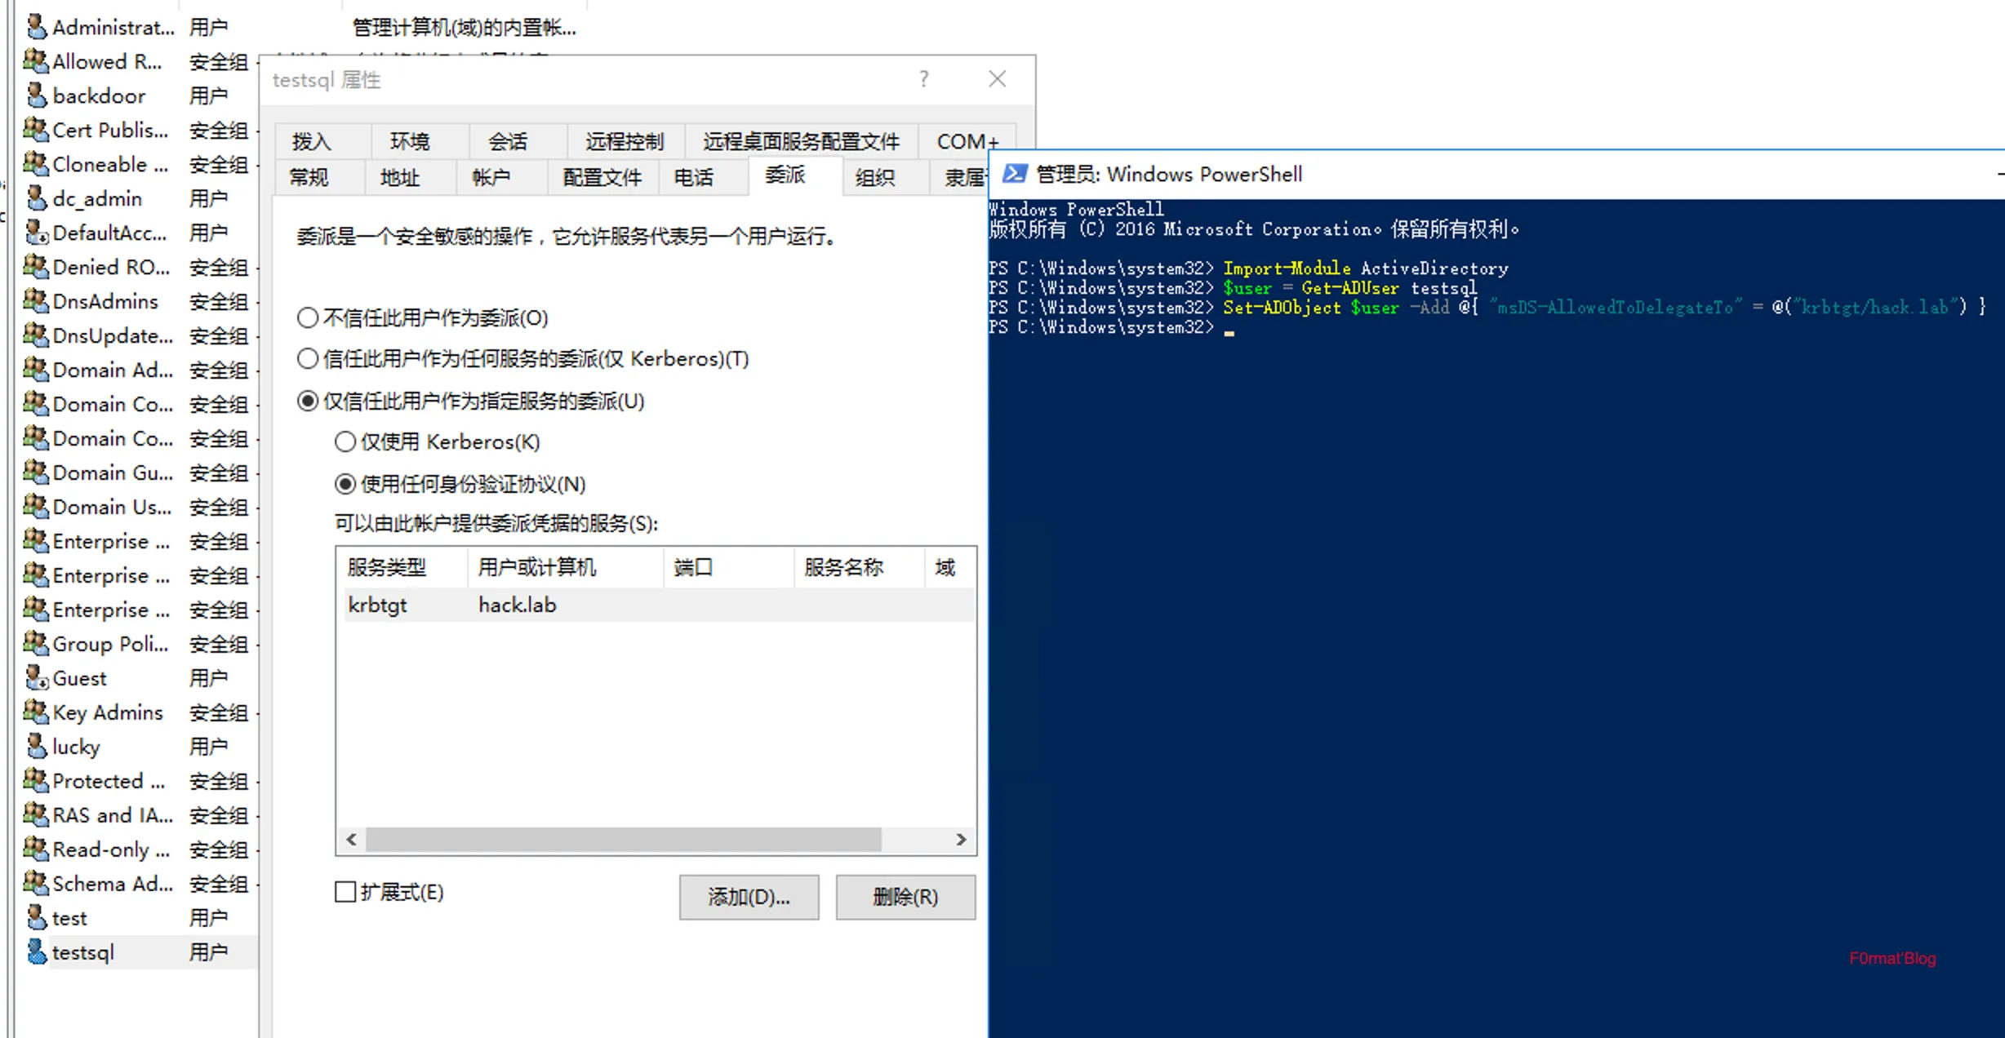
Task: Click the DnsAdmins security group icon
Action: pos(36,301)
